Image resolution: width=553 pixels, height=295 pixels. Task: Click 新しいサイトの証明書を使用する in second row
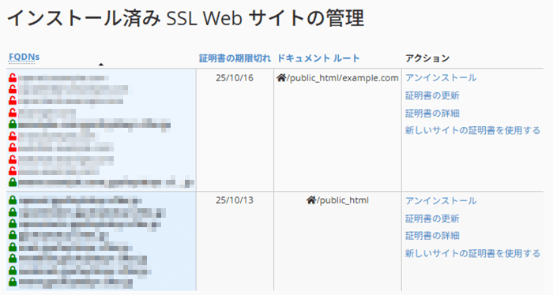(x=472, y=253)
